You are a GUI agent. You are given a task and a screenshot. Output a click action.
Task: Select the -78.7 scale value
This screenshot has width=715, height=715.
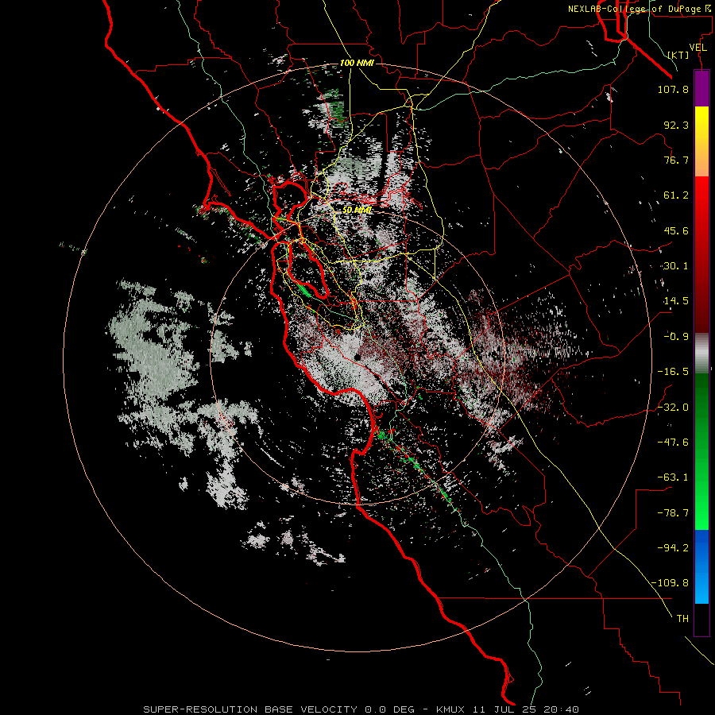coord(673,513)
